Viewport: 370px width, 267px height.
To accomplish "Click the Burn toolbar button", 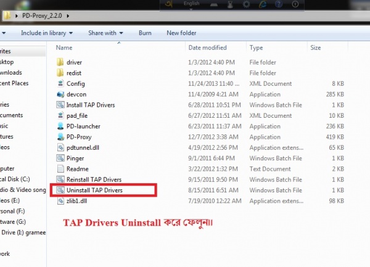I will coord(145,33).
